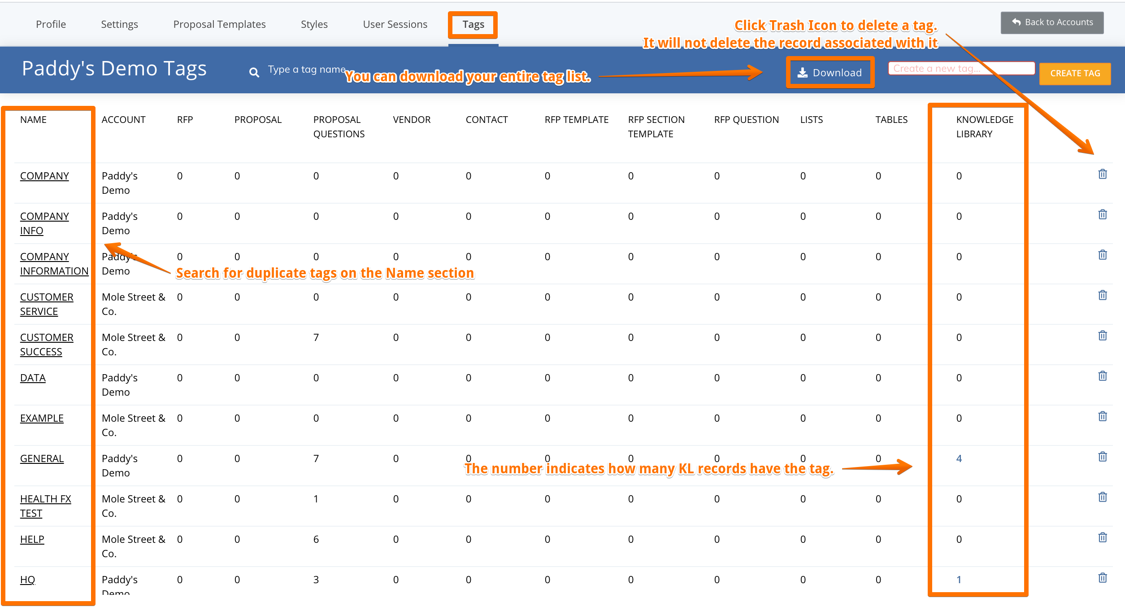Switch to the Settings tab
Image resolution: width=1125 pixels, height=611 pixels.
(119, 24)
